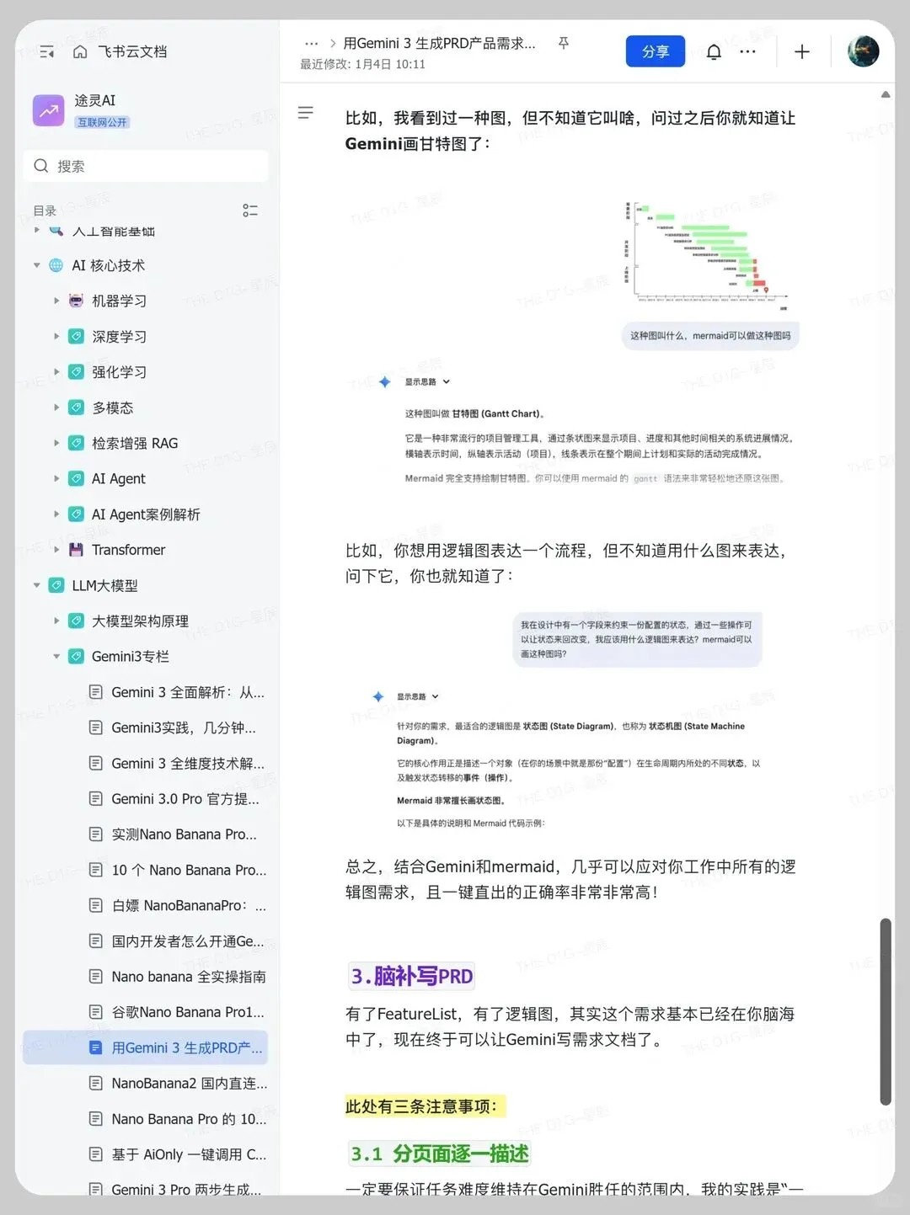Toggle the document outline icon beside content

pos(306,112)
